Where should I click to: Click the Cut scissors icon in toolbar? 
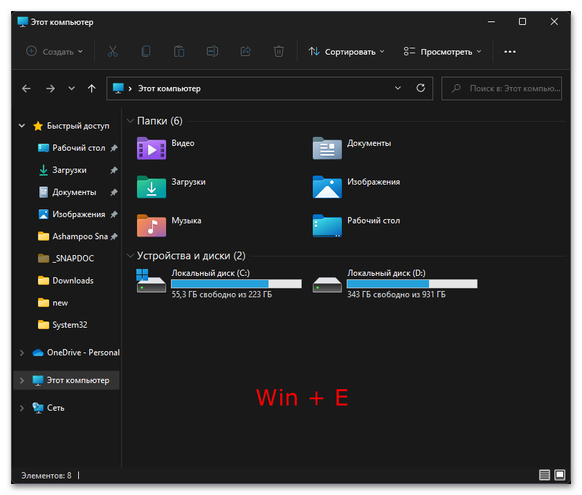click(113, 51)
